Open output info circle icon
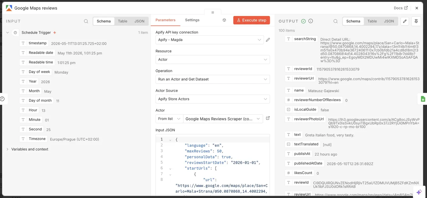Screen dimensions: 427x198 311,21
